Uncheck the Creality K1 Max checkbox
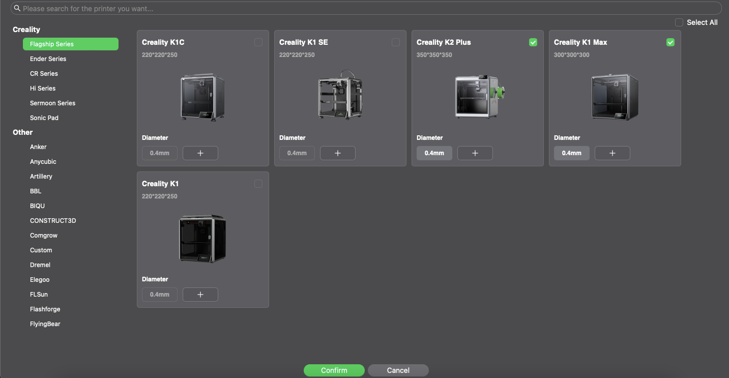Screen dimensions: 729x378 670,42
